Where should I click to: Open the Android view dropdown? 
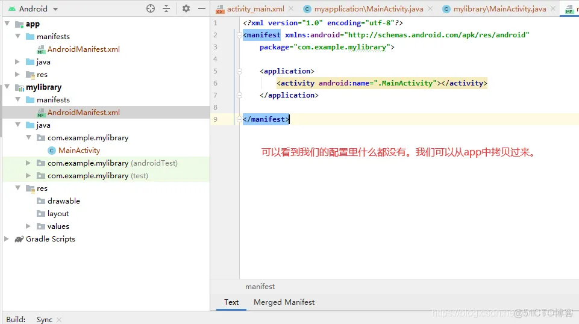(x=55, y=9)
